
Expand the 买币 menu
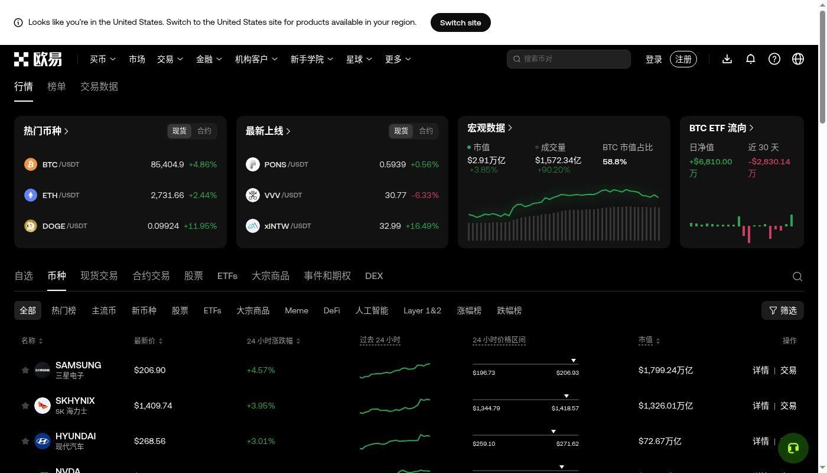(x=103, y=59)
